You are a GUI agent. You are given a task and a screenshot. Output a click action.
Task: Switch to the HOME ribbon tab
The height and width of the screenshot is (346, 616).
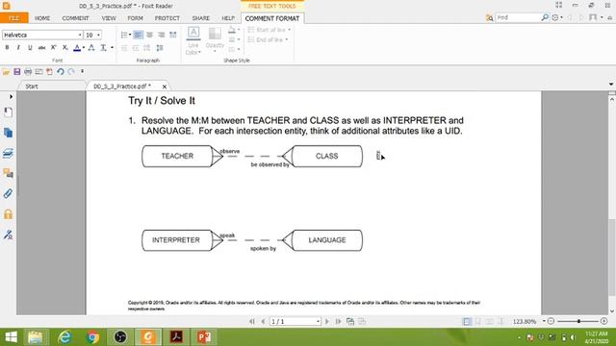pyautogui.click(x=42, y=18)
